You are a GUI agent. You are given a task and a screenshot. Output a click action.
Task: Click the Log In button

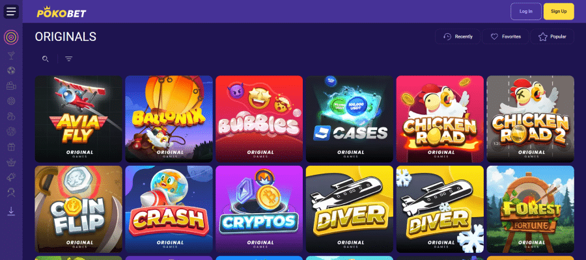526,11
